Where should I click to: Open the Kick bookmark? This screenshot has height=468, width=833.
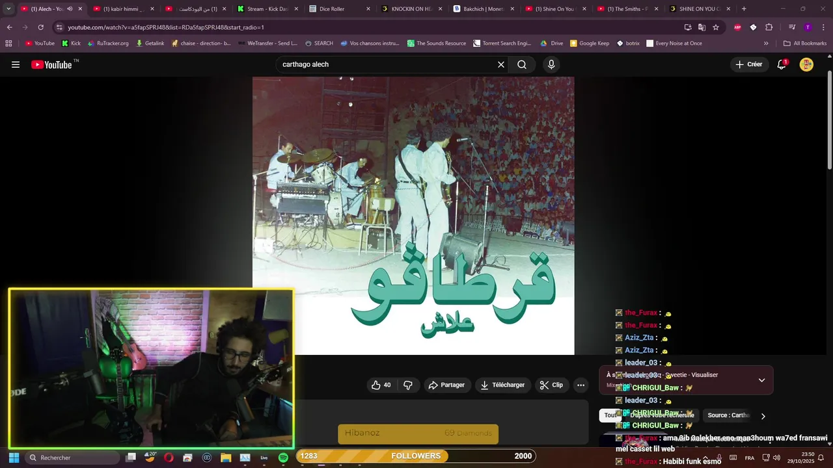[71, 44]
